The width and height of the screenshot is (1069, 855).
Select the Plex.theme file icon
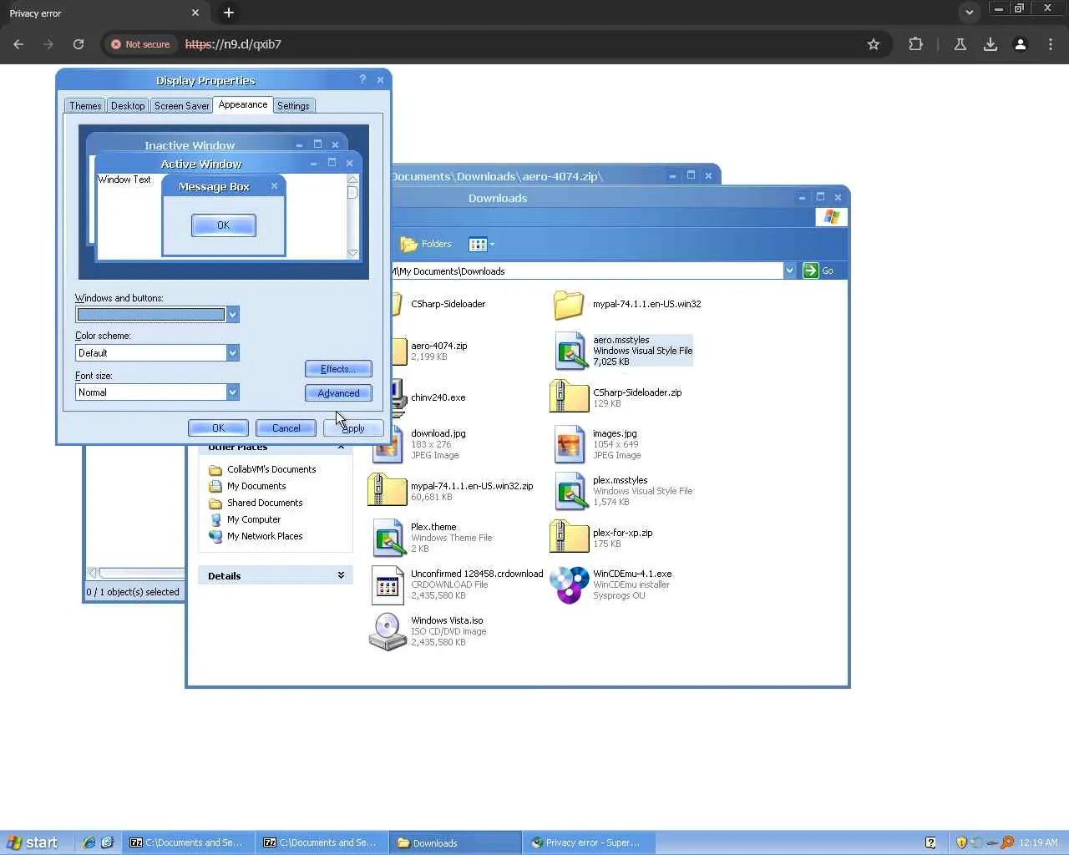(x=388, y=538)
